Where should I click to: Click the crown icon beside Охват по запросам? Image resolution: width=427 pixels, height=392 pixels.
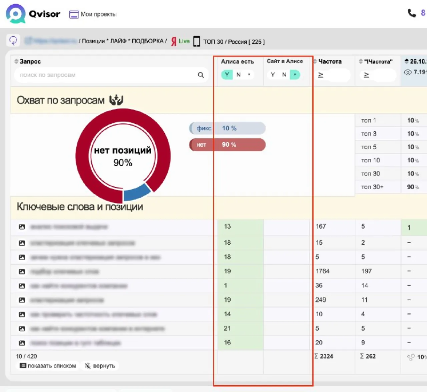[116, 100]
